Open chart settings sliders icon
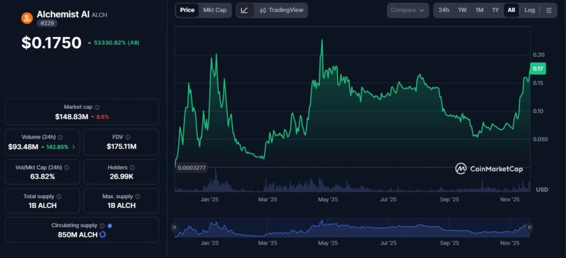Viewport: 566px width, 258px height. pyautogui.click(x=548, y=10)
